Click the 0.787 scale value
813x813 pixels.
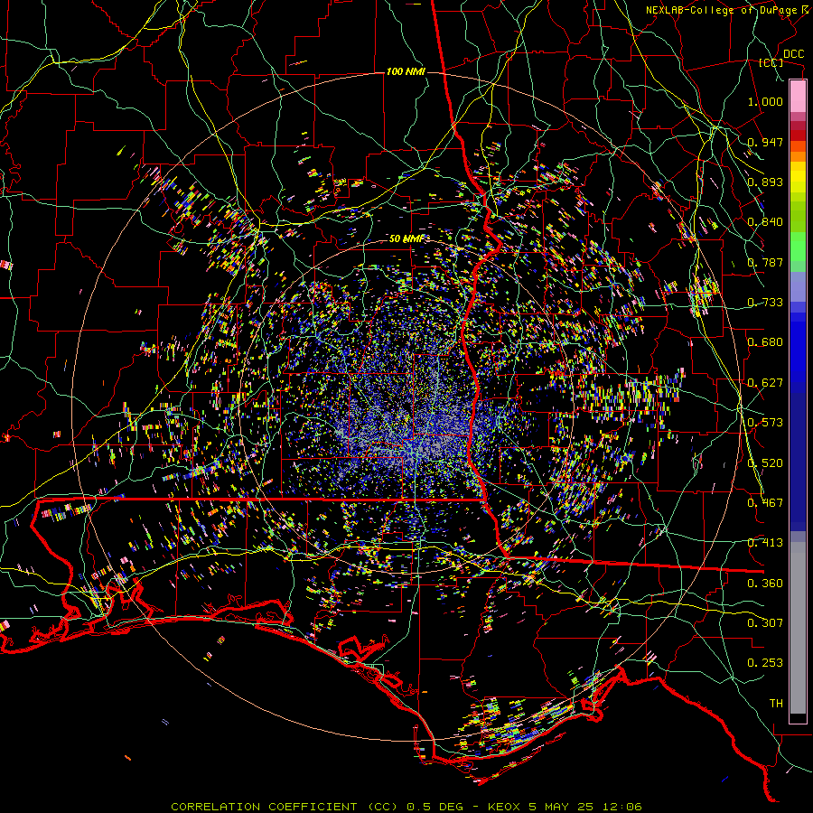click(765, 262)
